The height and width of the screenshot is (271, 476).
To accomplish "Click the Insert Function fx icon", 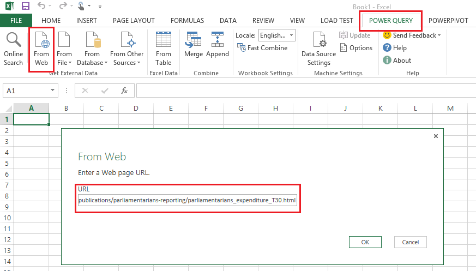I will (124, 91).
